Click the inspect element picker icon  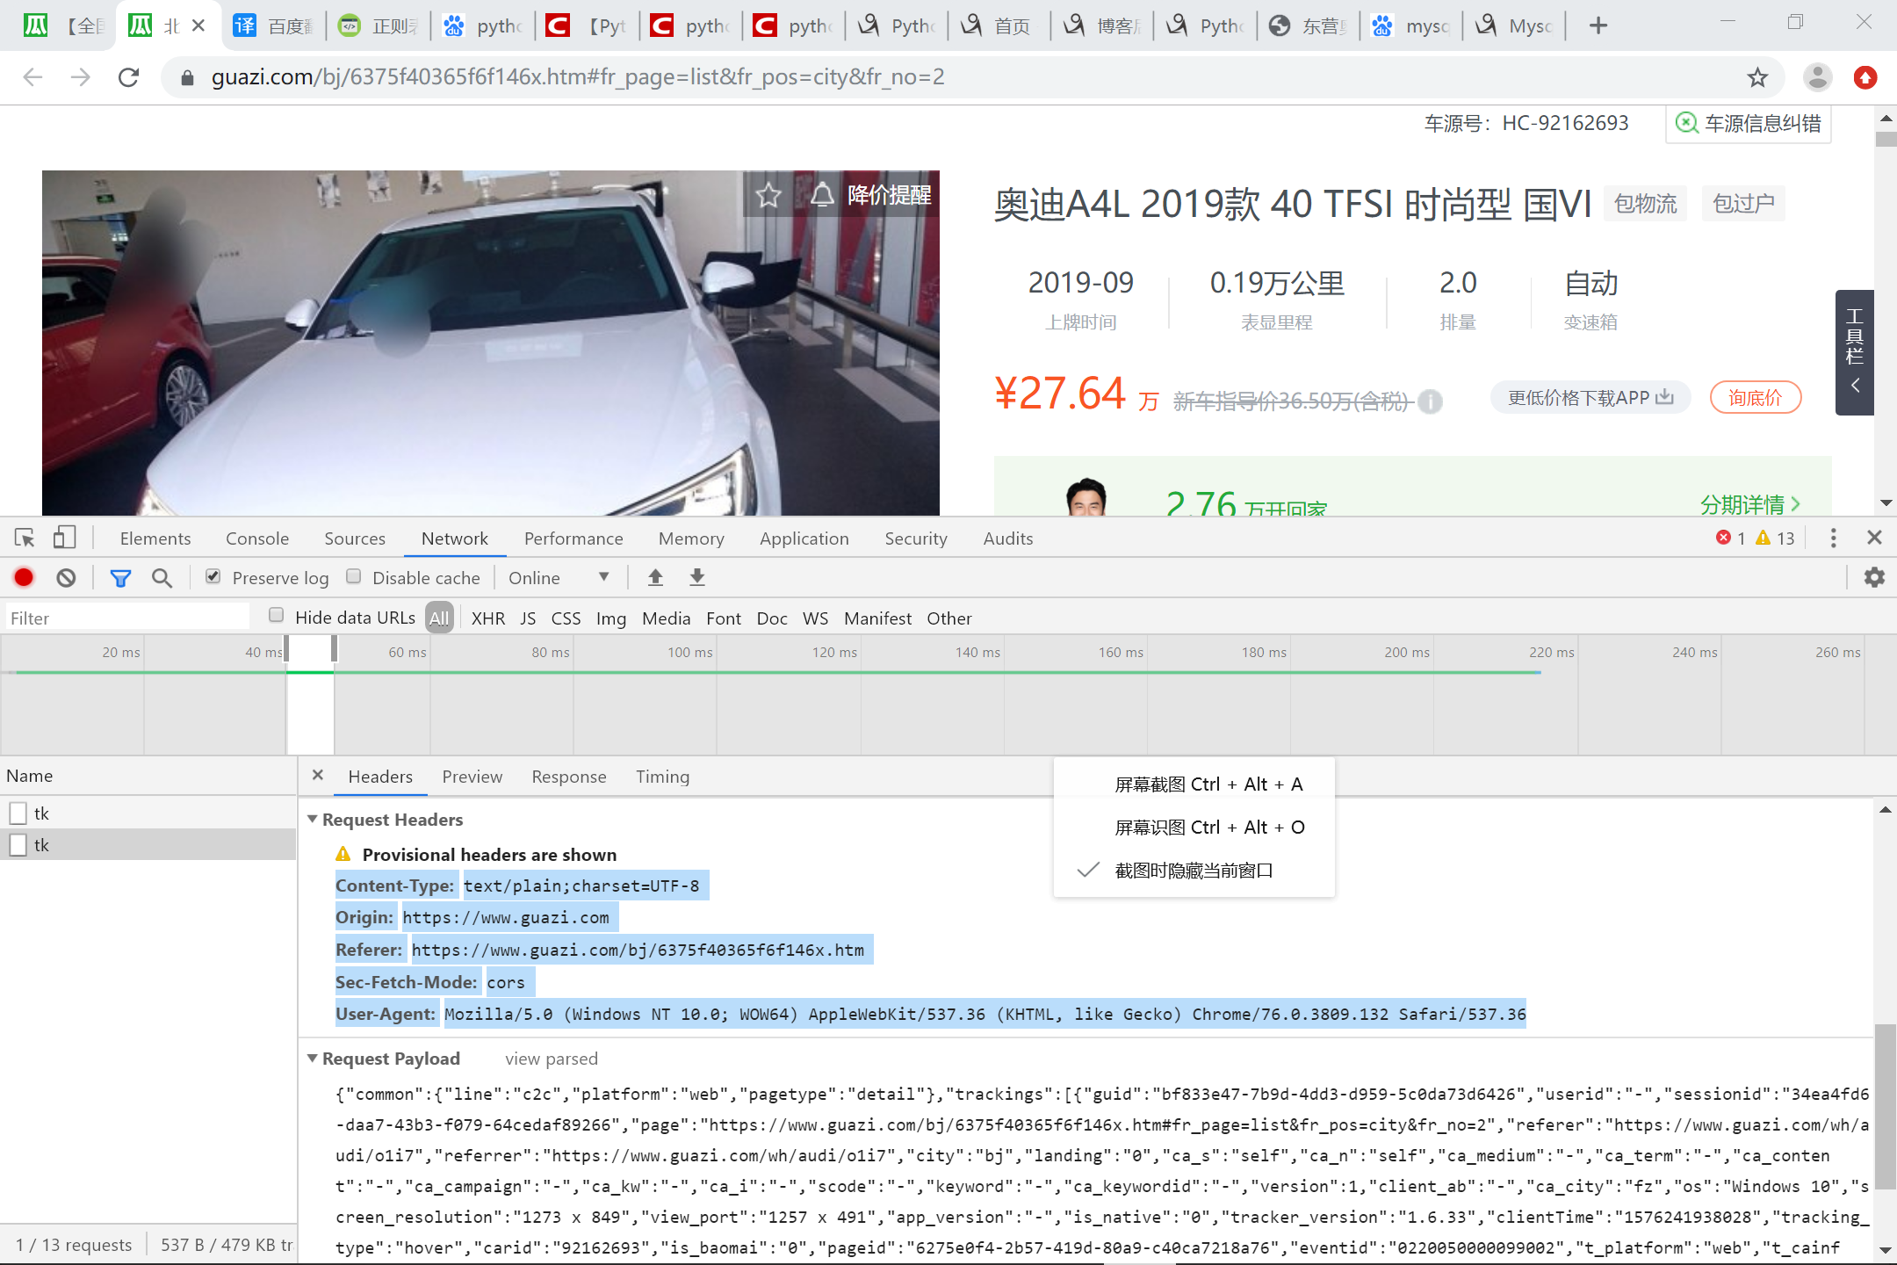(25, 538)
